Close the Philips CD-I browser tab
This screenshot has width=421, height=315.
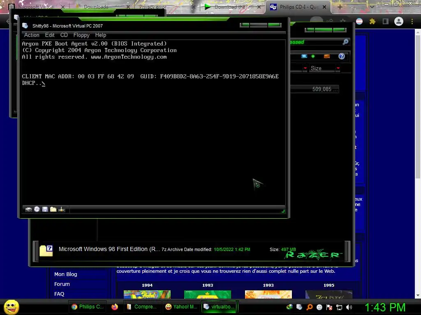pyautogui.click(x=324, y=7)
